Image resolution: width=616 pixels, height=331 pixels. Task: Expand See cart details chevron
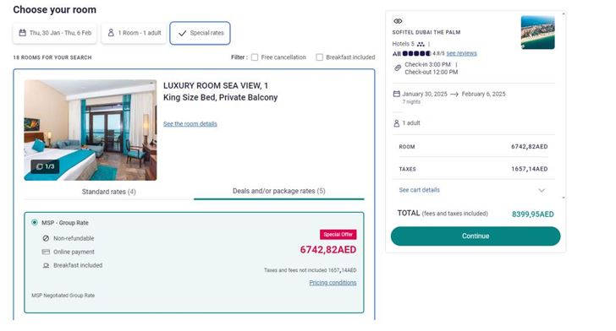pyautogui.click(x=542, y=190)
